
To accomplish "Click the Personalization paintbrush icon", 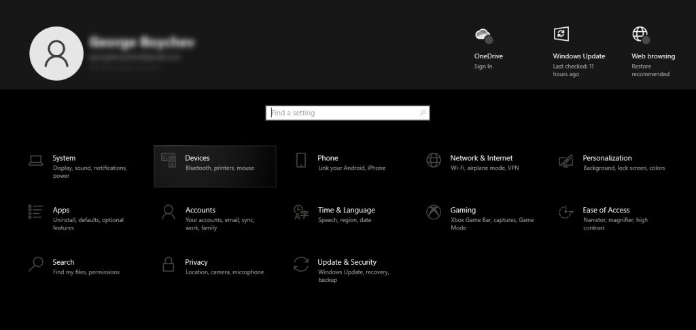I will [566, 160].
